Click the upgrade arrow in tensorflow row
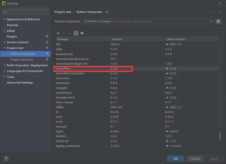This screenshot has height=164, width=226. (x=167, y=68)
